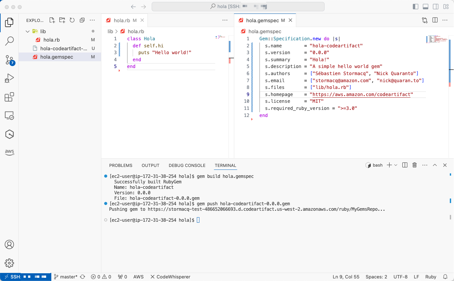Collapse the lib folder in Explorer
The height and width of the screenshot is (281, 454).
click(x=27, y=31)
